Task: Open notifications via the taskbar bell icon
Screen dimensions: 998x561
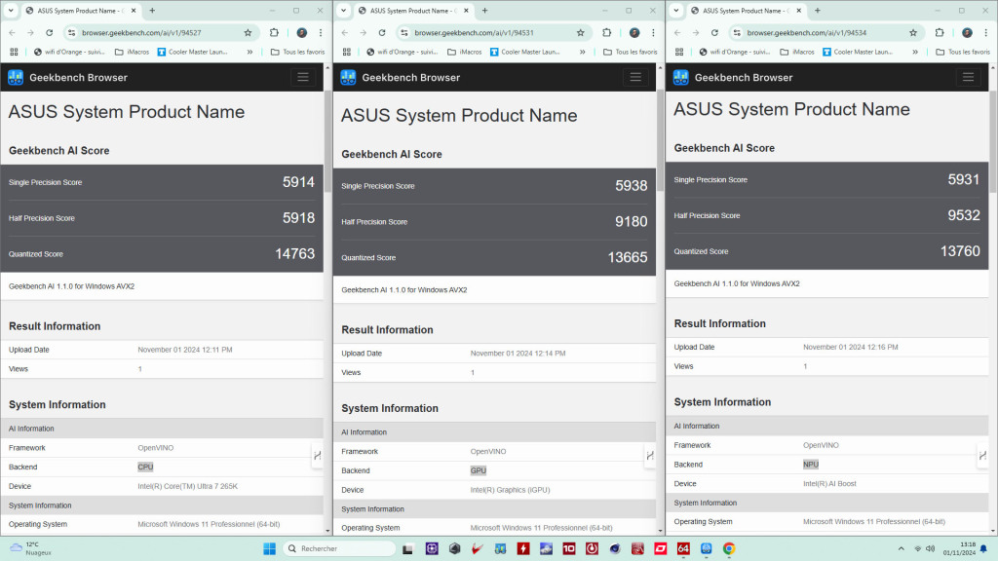Action: (x=984, y=548)
